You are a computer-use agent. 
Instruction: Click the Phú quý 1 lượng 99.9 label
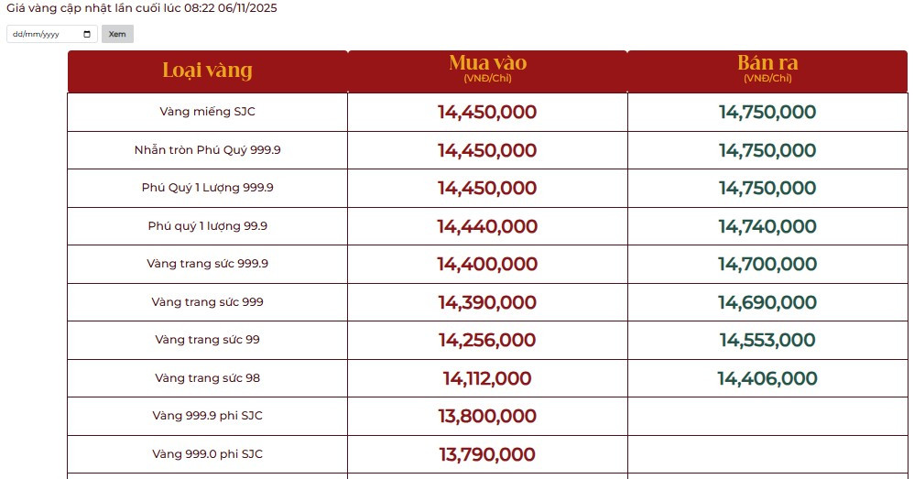207,226
